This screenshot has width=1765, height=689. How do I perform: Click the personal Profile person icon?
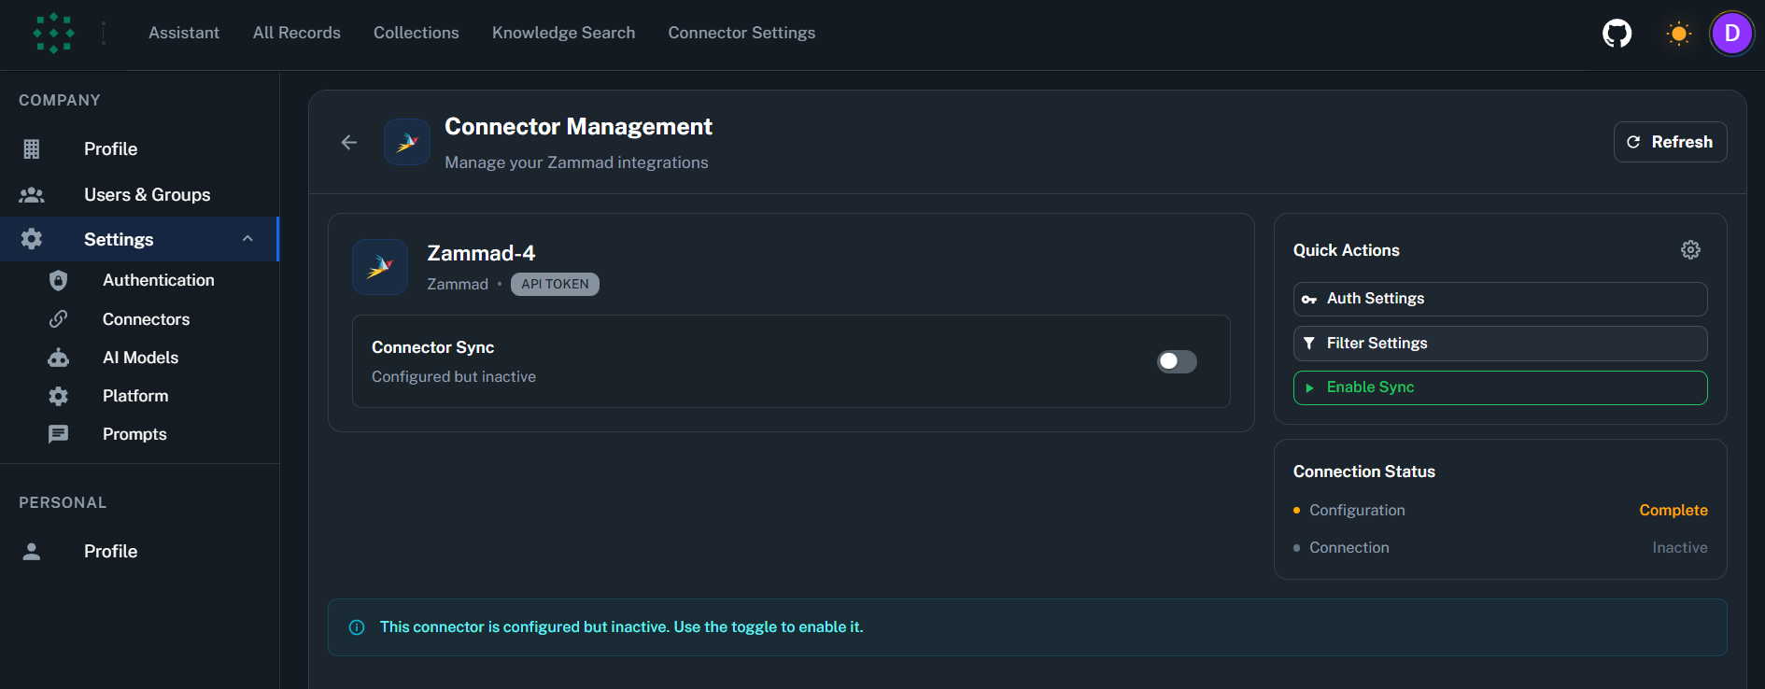32,551
